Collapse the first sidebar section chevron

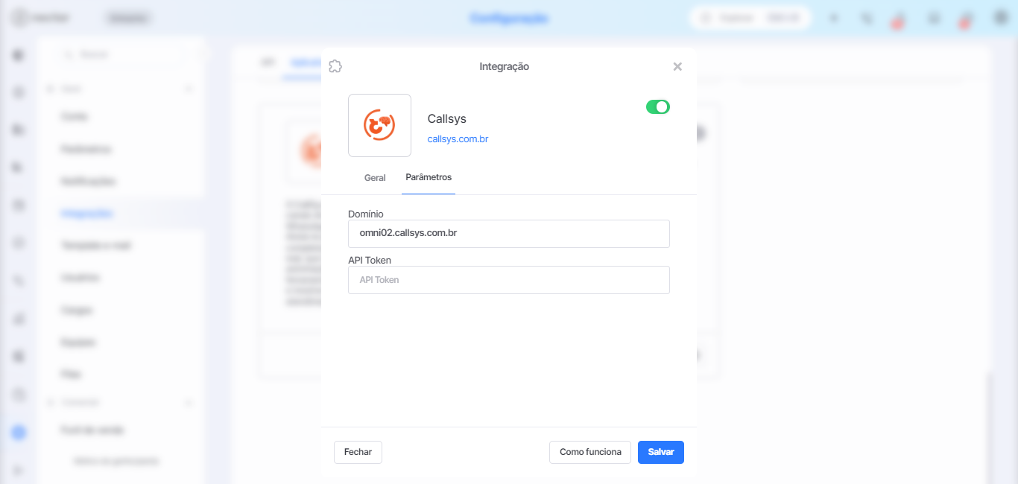pyautogui.click(x=189, y=89)
